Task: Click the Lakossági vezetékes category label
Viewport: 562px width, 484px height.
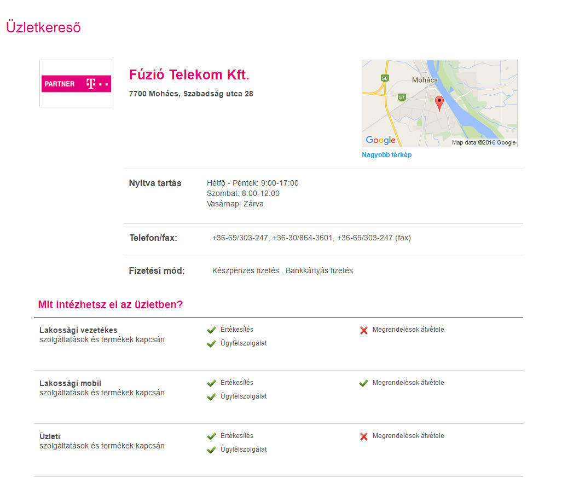Action: 78,330
